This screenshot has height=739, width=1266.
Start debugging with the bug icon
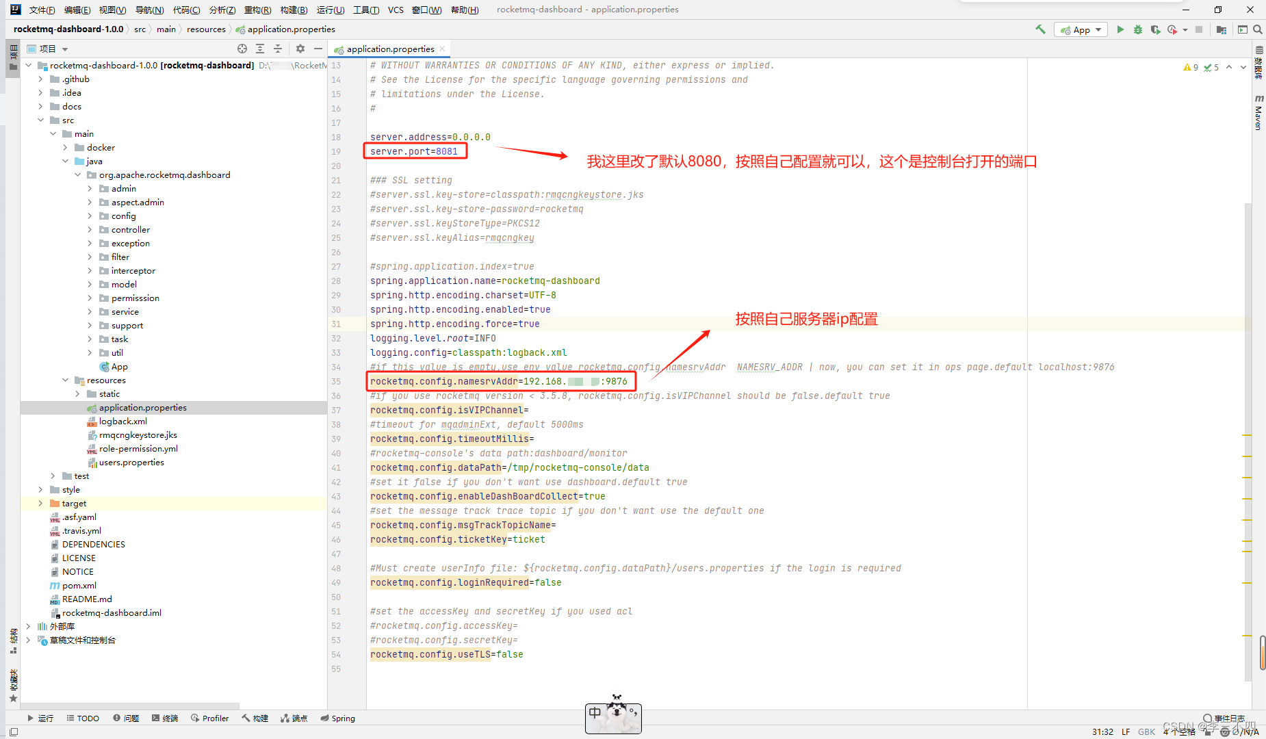coord(1138,29)
